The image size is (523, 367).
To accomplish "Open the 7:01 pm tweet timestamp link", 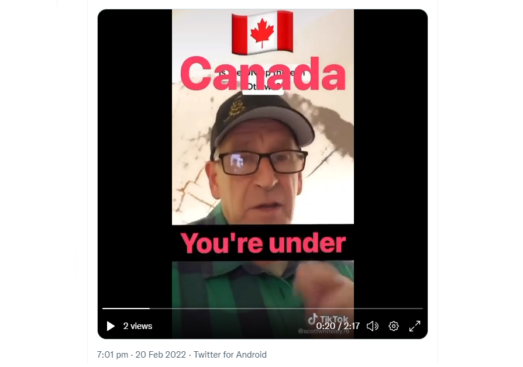I will (x=112, y=355).
